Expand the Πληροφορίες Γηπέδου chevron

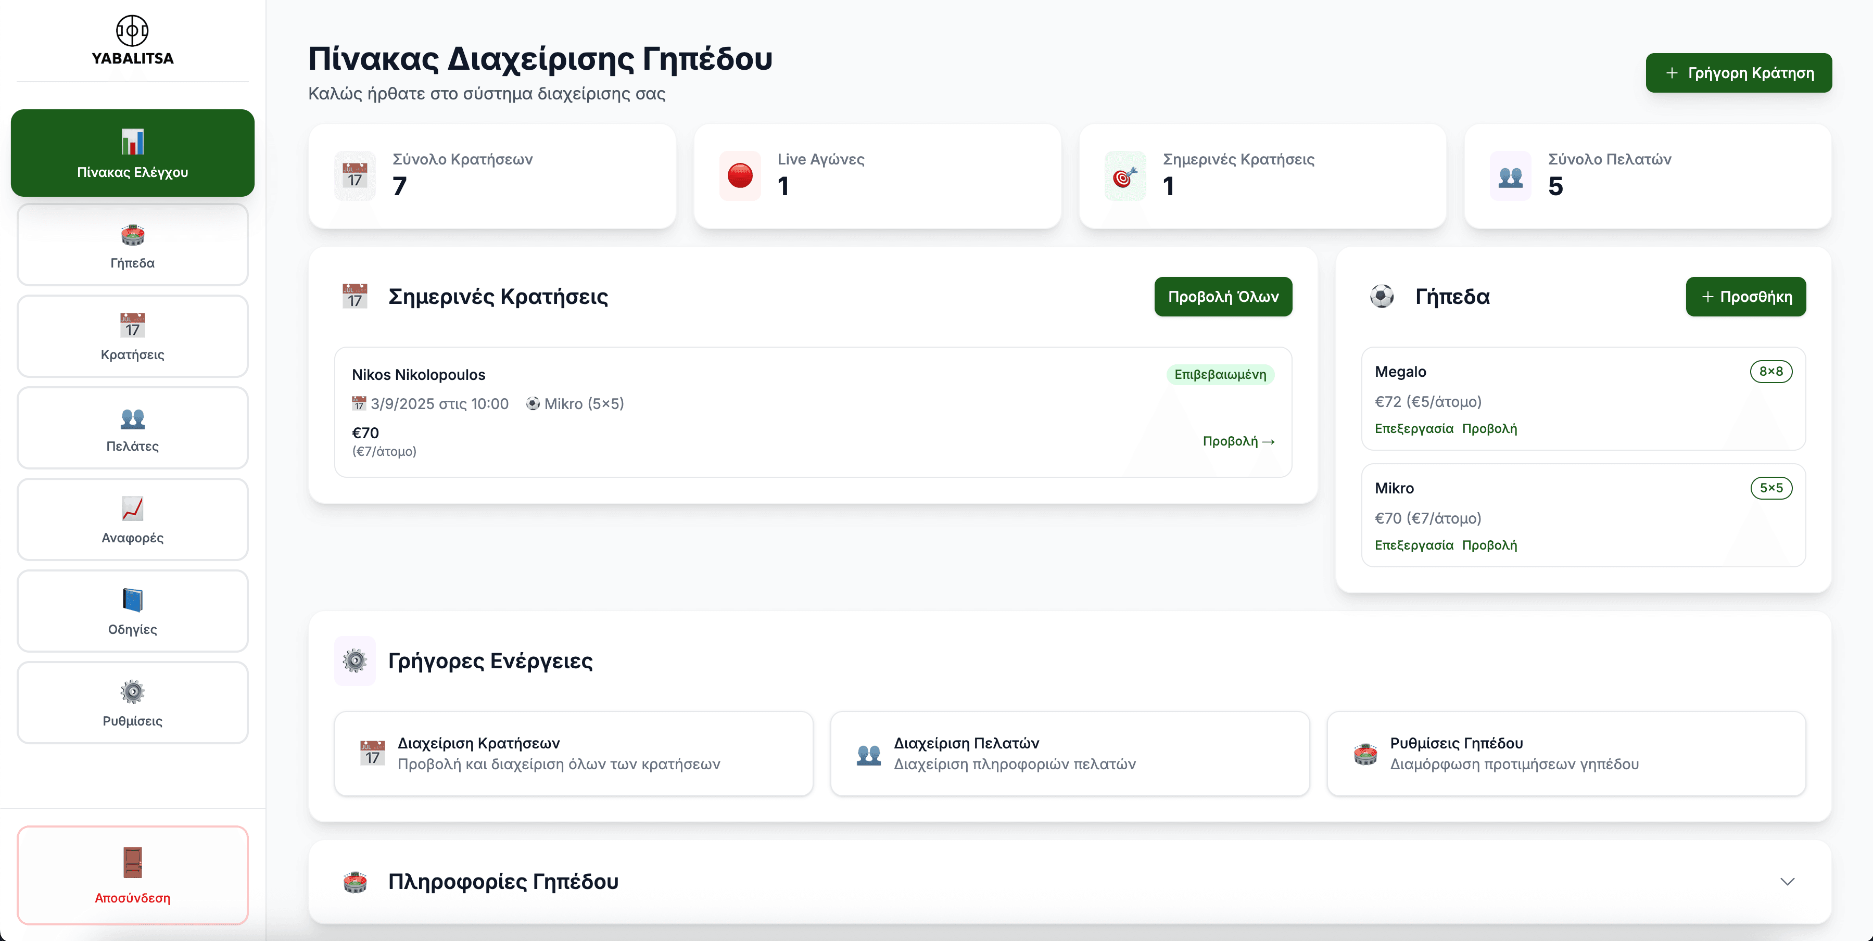1787,881
